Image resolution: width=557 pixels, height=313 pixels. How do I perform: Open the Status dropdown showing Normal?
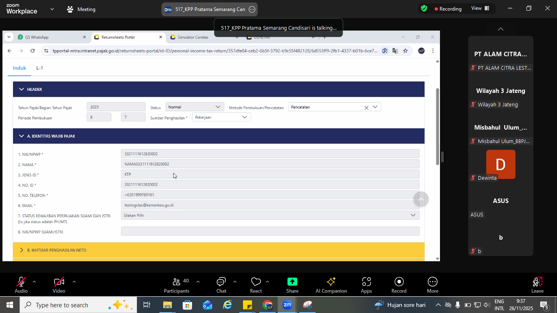tap(195, 107)
